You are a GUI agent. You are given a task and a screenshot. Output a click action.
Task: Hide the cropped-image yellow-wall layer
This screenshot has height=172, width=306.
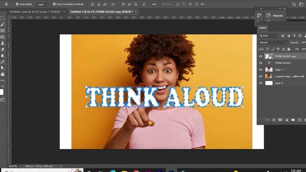click(261, 76)
